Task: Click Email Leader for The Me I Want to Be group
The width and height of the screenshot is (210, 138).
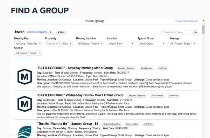Action: point(132,124)
